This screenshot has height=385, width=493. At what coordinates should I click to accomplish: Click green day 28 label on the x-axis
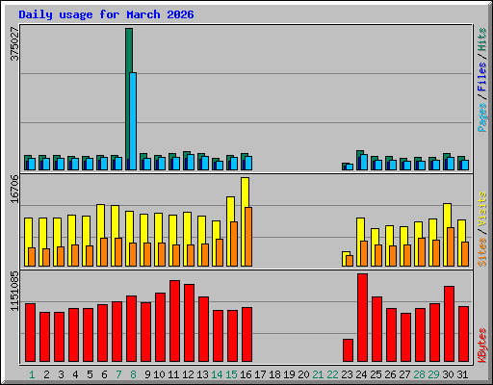click(419, 374)
